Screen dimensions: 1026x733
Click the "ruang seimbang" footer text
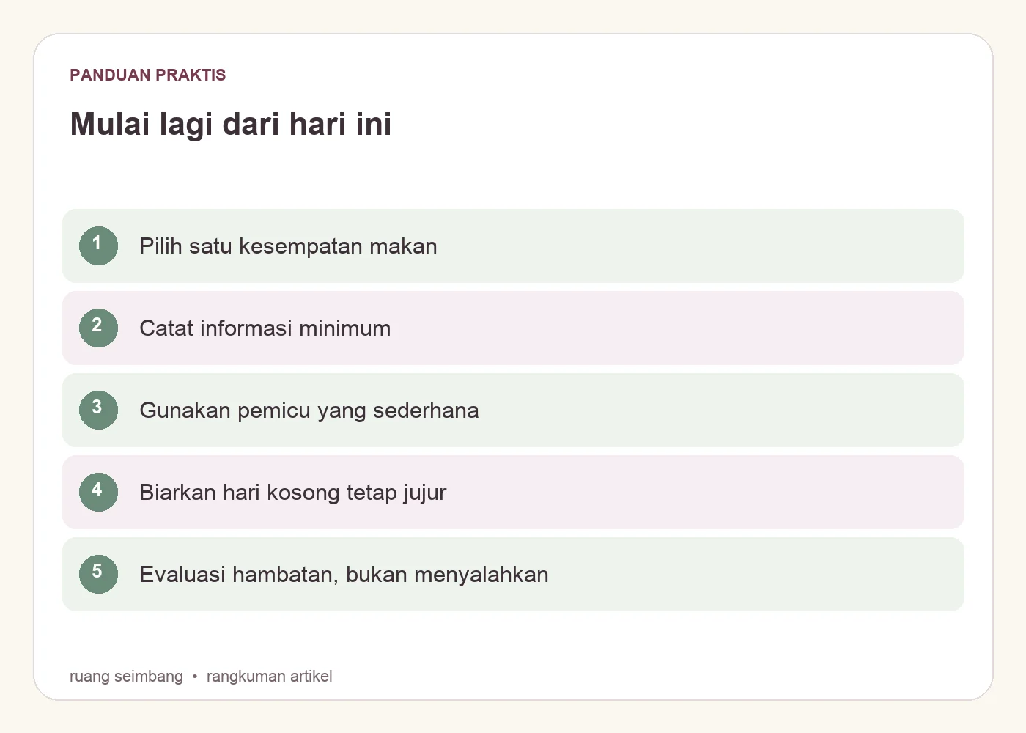(x=126, y=676)
